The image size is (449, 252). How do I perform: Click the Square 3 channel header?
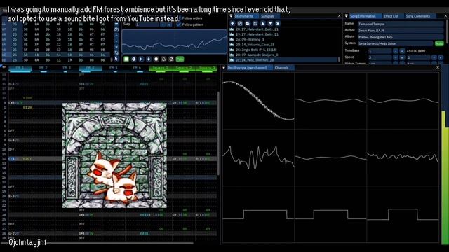[x=206, y=68]
